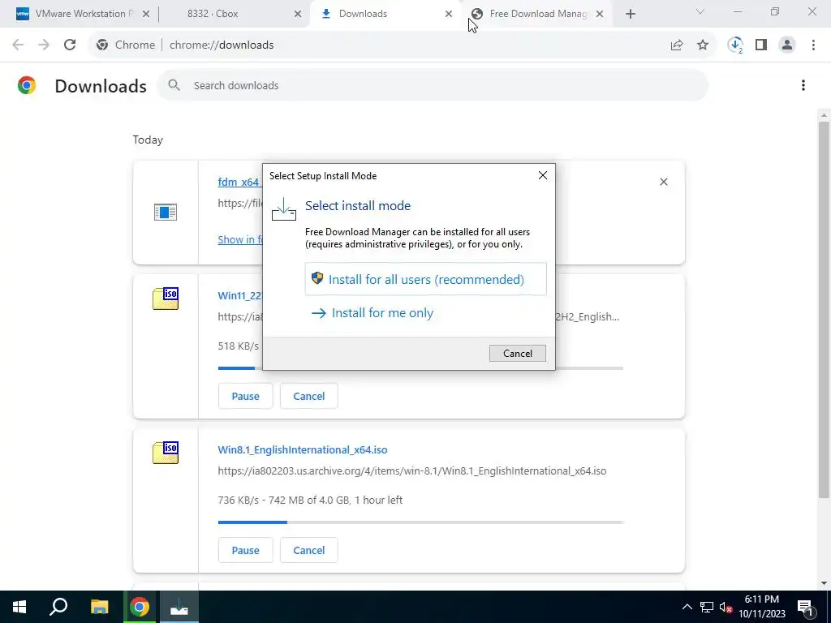
Task: Pause the Win11 ISO download
Action: [x=245, y=396]
